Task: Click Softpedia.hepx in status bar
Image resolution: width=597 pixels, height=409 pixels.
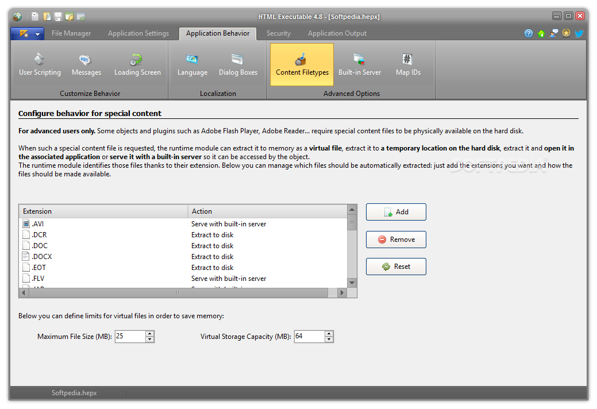Action: coord(74,393)
